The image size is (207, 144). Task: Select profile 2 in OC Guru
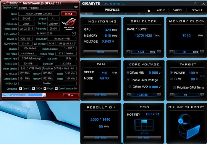pos(100,14)
